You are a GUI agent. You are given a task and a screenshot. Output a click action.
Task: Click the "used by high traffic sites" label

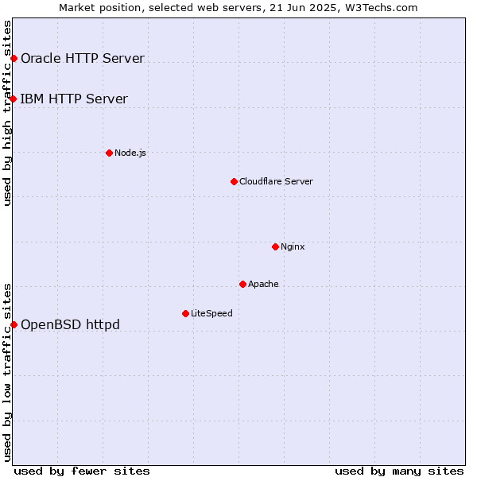tap(6, 113)
